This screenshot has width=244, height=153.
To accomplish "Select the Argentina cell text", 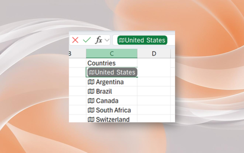I will click(110, 82).
